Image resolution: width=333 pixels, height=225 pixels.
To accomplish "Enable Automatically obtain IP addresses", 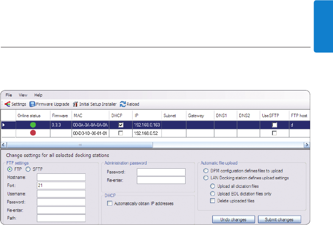I will [x=110, y=203].
